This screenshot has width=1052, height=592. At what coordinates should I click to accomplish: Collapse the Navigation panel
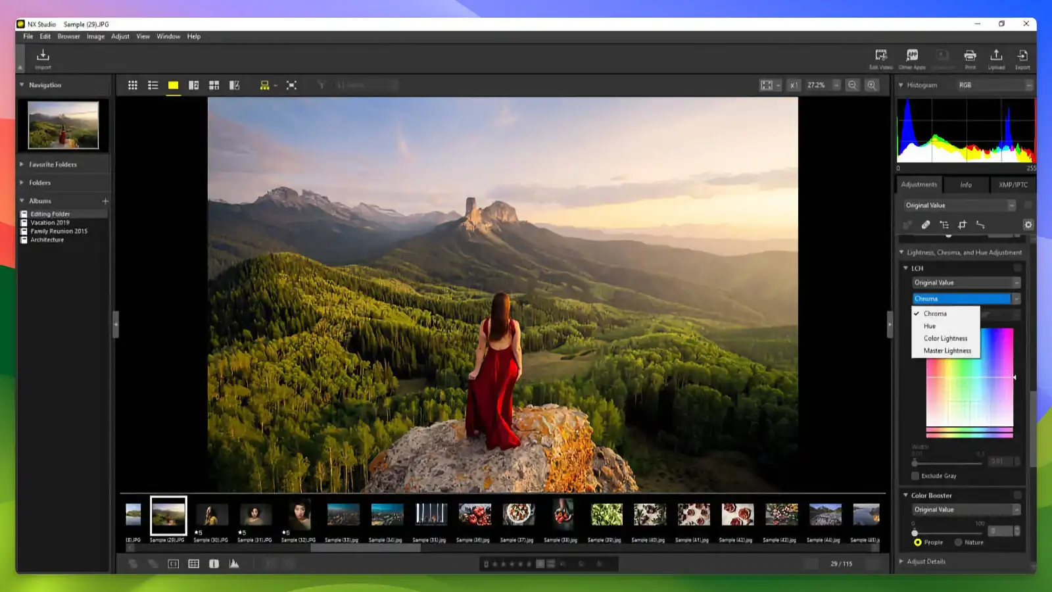click(x=22, y=85)
